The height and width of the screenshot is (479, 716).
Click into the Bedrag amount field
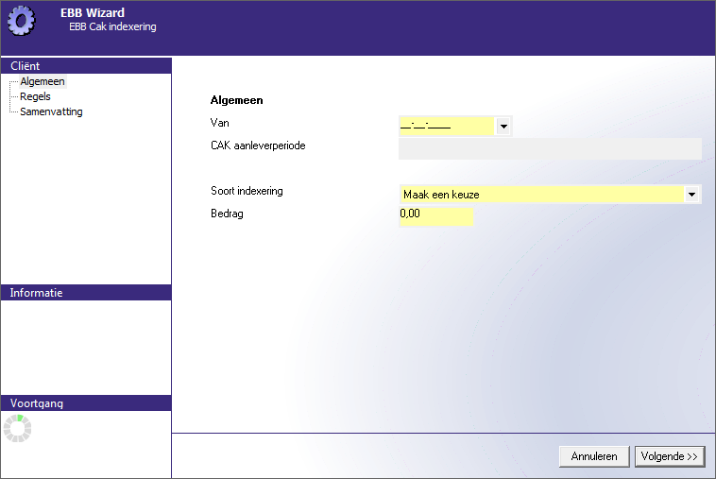tap(435, 216)
